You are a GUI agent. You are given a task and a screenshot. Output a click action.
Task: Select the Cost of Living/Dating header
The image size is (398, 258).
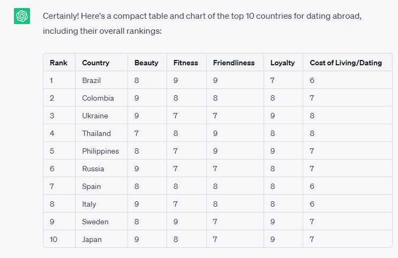346,63
